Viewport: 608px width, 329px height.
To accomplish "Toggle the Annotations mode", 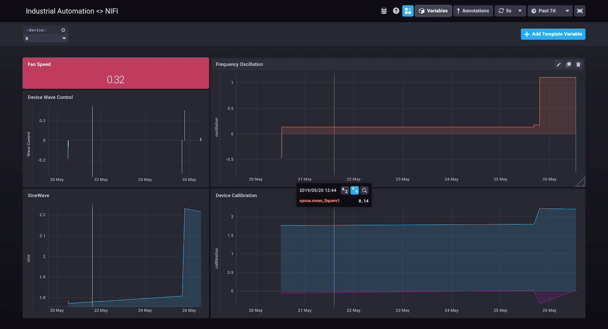I will (x=473, y=11).
